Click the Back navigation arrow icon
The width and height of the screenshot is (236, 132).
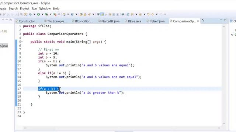(x=153, y=14)
